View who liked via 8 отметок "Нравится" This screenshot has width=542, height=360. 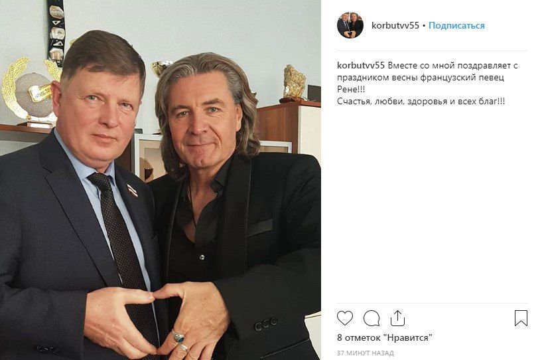pos(385,337)
